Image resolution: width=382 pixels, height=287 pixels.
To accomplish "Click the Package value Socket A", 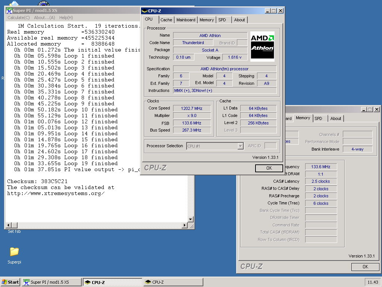I will [210, 50].
